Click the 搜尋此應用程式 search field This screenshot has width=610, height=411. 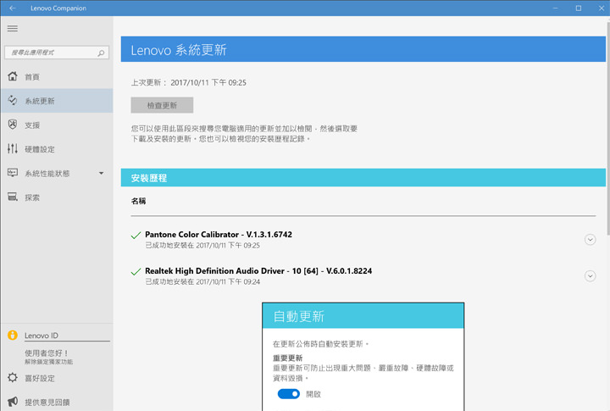point(49,53)
